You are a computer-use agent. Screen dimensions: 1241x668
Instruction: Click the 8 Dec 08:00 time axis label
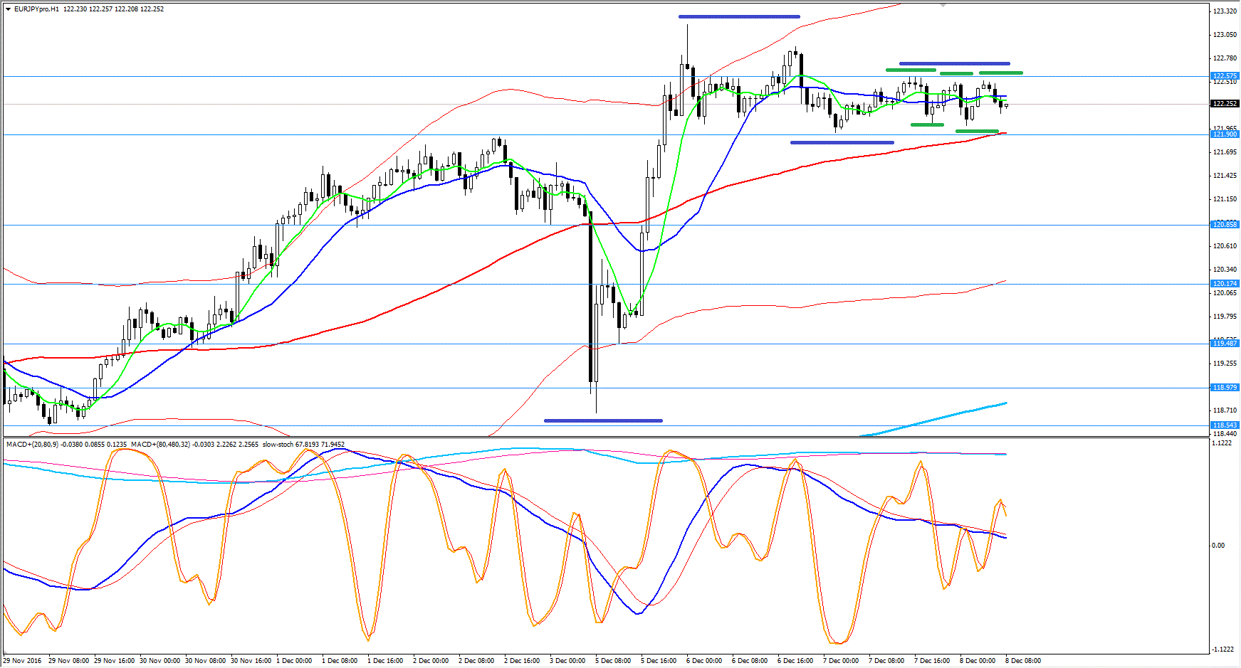coord(1022,661)
